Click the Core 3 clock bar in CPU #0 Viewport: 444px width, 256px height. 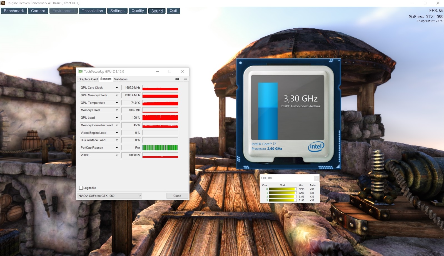point(283,200)
